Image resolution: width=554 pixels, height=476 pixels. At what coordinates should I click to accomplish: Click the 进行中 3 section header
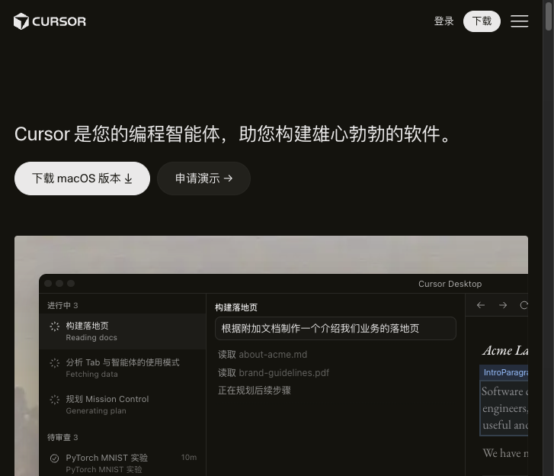pos(62,305)
